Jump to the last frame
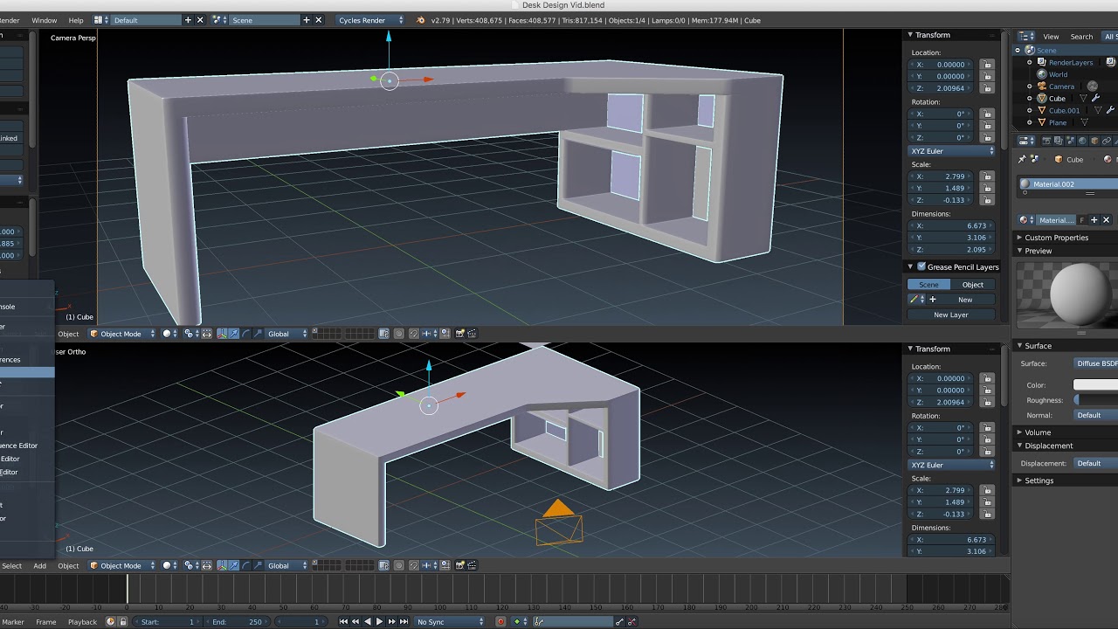 tap(404, 622)
